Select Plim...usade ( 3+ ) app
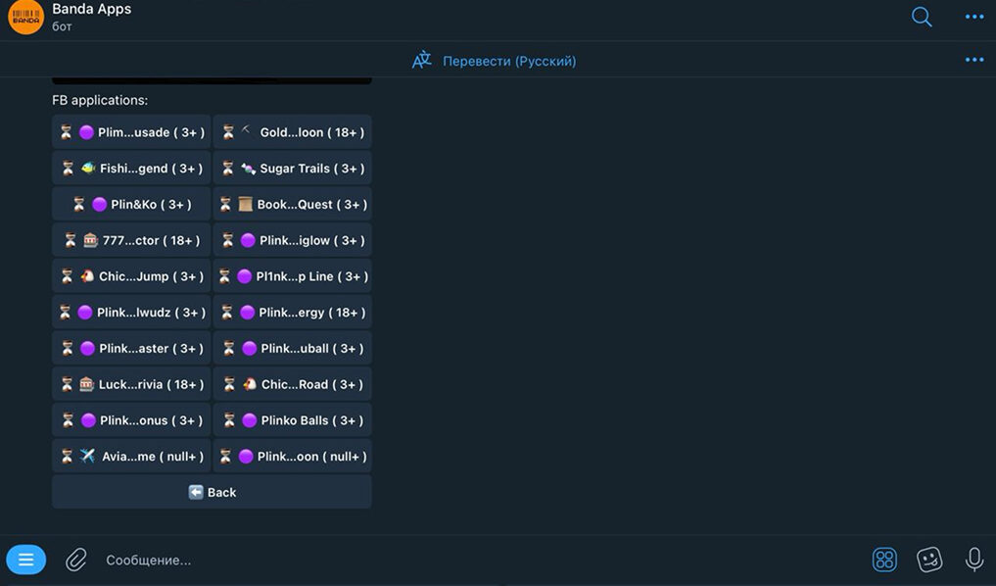Screen dimensions: 996x586 pos(131,132)
